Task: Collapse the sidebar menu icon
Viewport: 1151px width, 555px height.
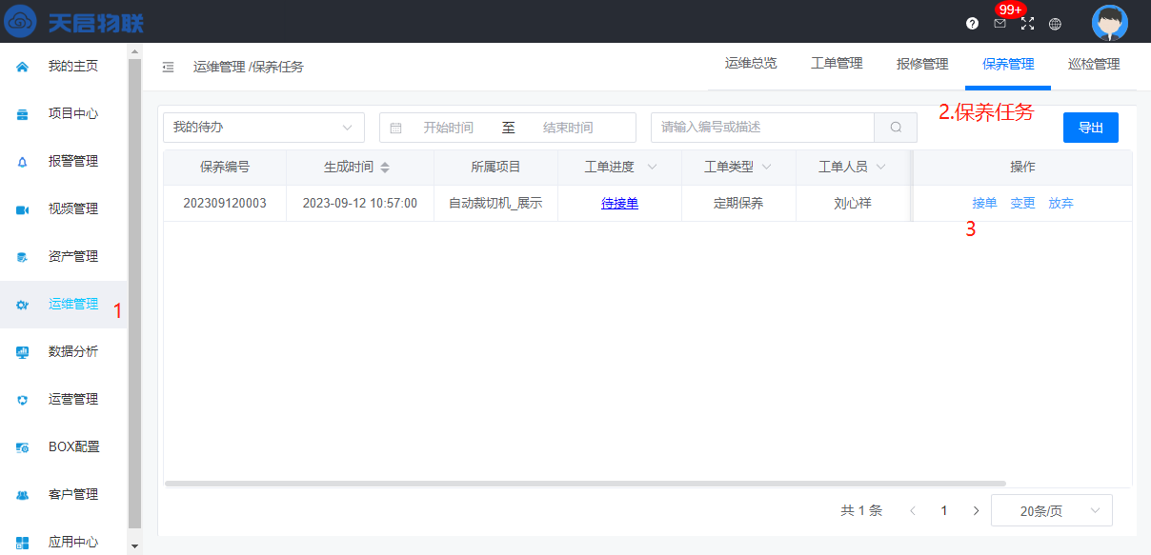Action: tap(168, 67)
